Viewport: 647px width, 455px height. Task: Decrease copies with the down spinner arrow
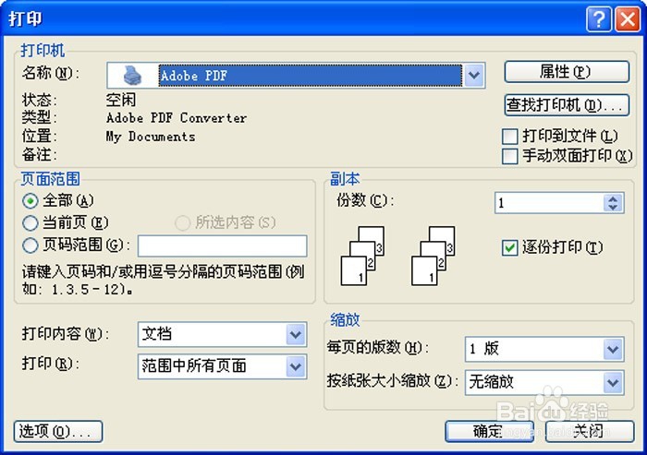(x=613, y=208)
